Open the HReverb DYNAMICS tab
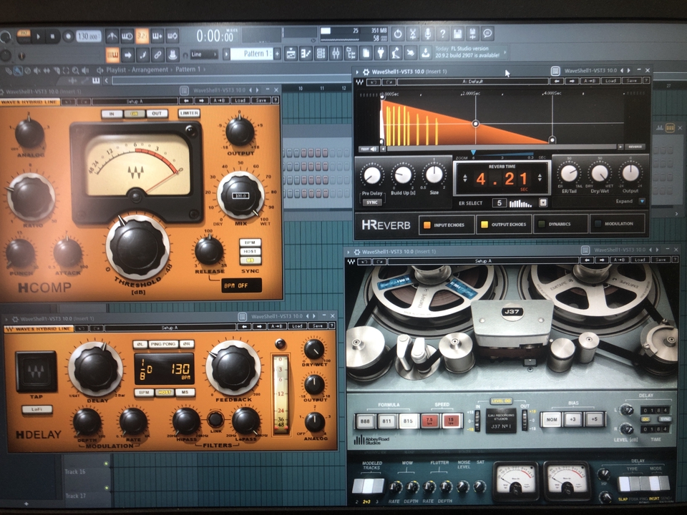Image resolution: width=687 pixels, height=515 pixels. tap(561, 224)
